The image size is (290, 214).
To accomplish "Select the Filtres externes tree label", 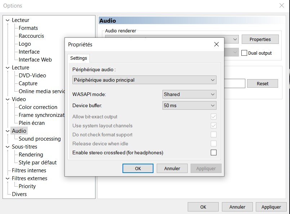I will click(30, 178).
